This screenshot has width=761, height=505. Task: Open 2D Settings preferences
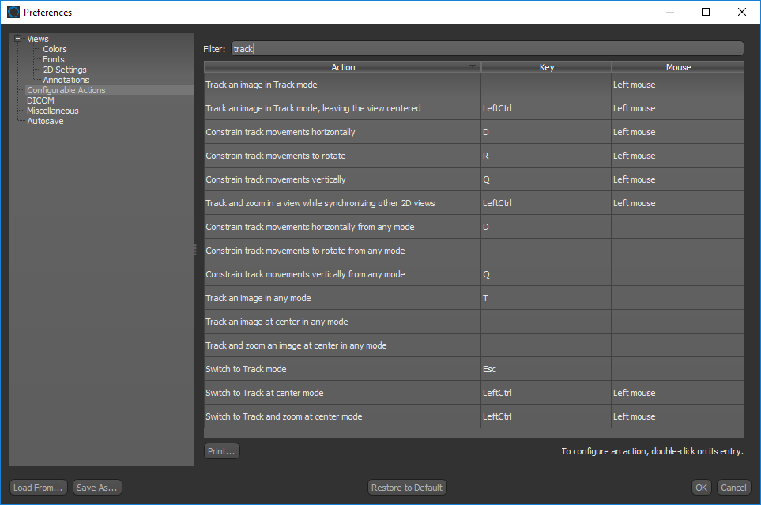tap(65, 70)
